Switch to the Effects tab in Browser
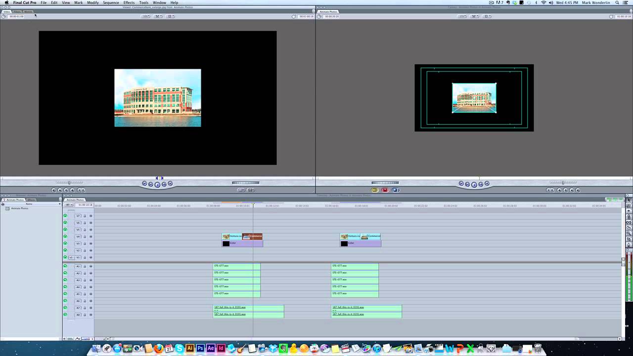This screenshot has height=356, width=633. pos(31,200)
